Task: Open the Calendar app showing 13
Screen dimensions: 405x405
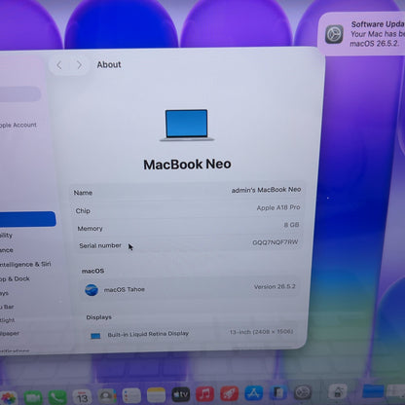Action: pyautogui.click(x=82, y=397)
